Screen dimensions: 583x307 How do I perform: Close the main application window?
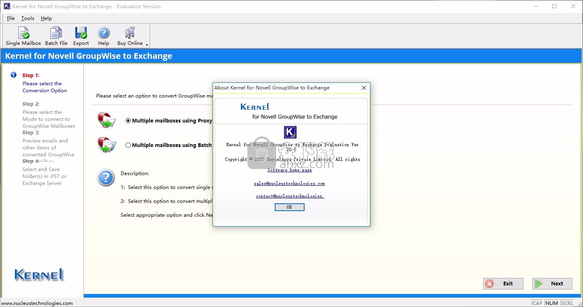573,6
